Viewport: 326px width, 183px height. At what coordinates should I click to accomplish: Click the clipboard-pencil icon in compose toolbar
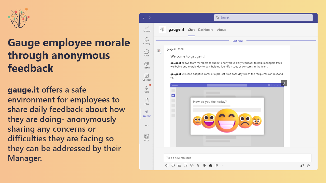coord(217,165)
